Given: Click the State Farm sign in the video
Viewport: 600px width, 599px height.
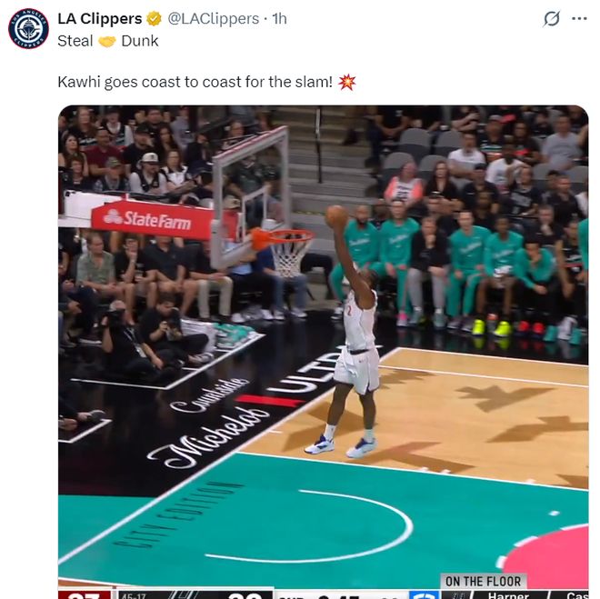Looking at the screenshot, I should pyautogui.click(x=152, y=219).
